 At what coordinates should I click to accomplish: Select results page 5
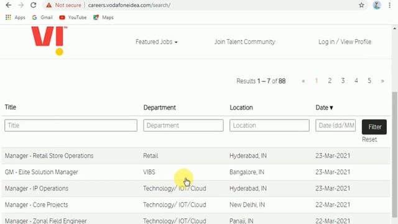pyautogui.click(x=369, y=81)
